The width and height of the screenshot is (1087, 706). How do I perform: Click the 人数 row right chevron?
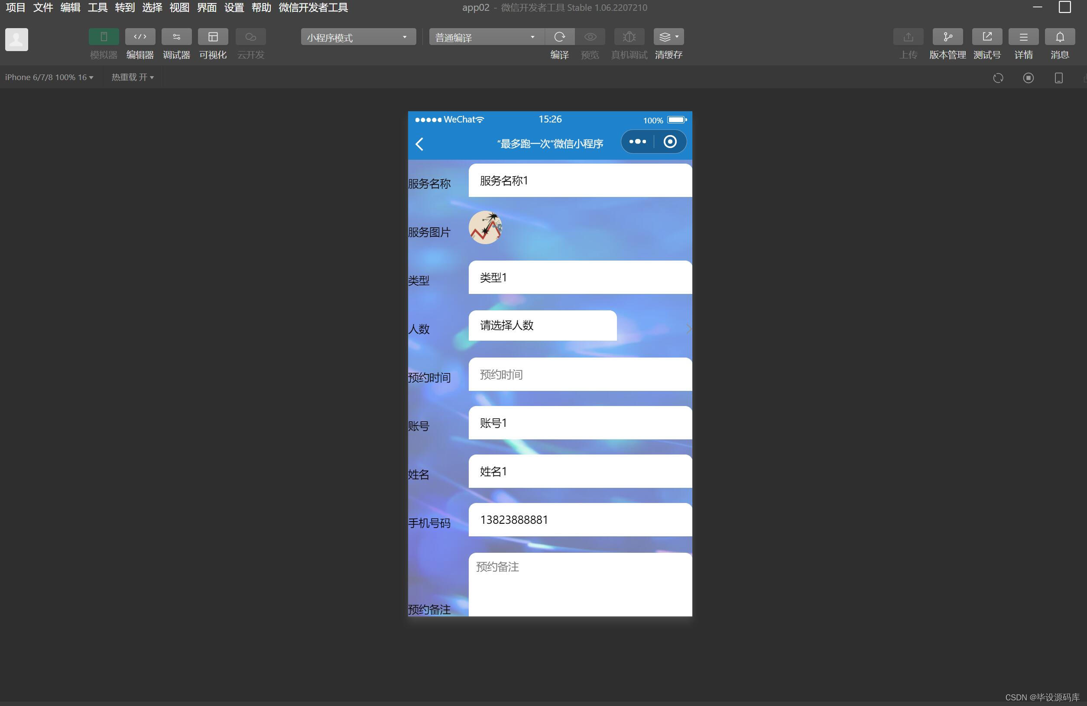pyautogui.click(x=688, y=329)
